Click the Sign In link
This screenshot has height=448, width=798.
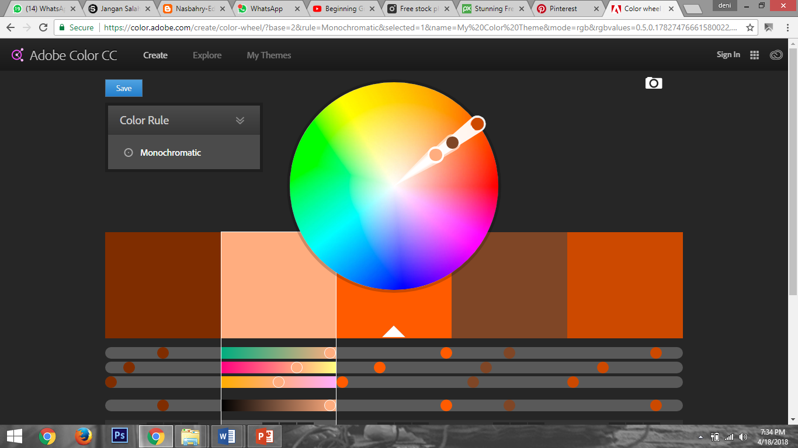pos(728,55)
